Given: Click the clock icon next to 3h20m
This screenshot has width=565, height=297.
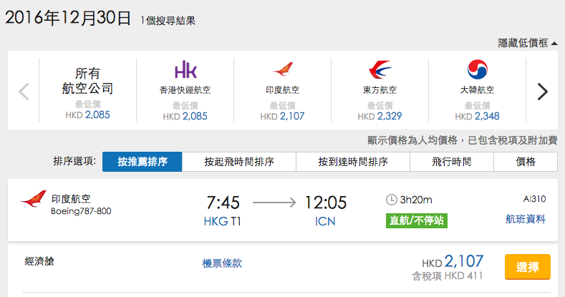Looking at the screenshot, I should pos(391,200).
